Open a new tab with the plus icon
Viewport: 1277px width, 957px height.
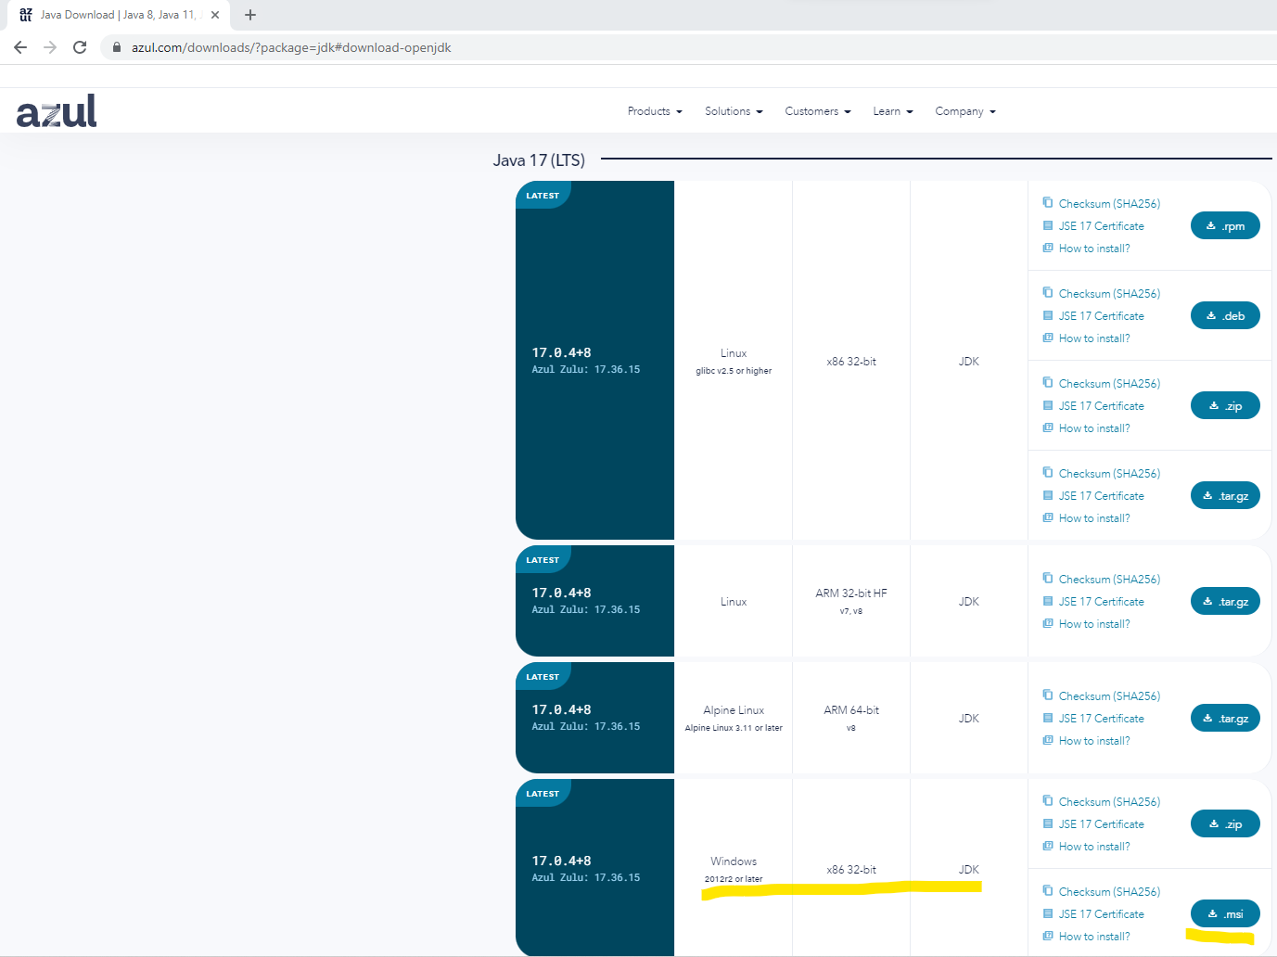[250, 15]
